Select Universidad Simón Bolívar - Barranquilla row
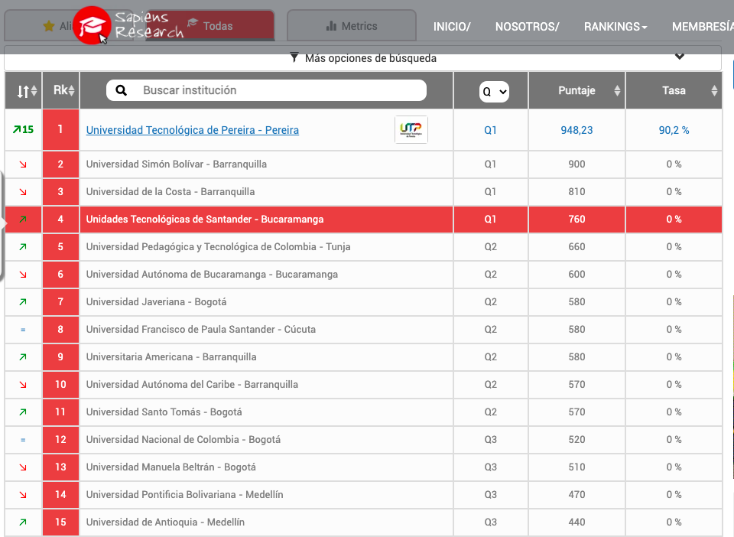 coord(363,164)
